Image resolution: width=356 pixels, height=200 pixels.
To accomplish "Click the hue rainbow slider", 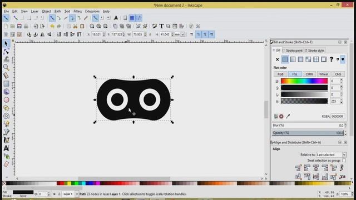I will click(304, 81).
